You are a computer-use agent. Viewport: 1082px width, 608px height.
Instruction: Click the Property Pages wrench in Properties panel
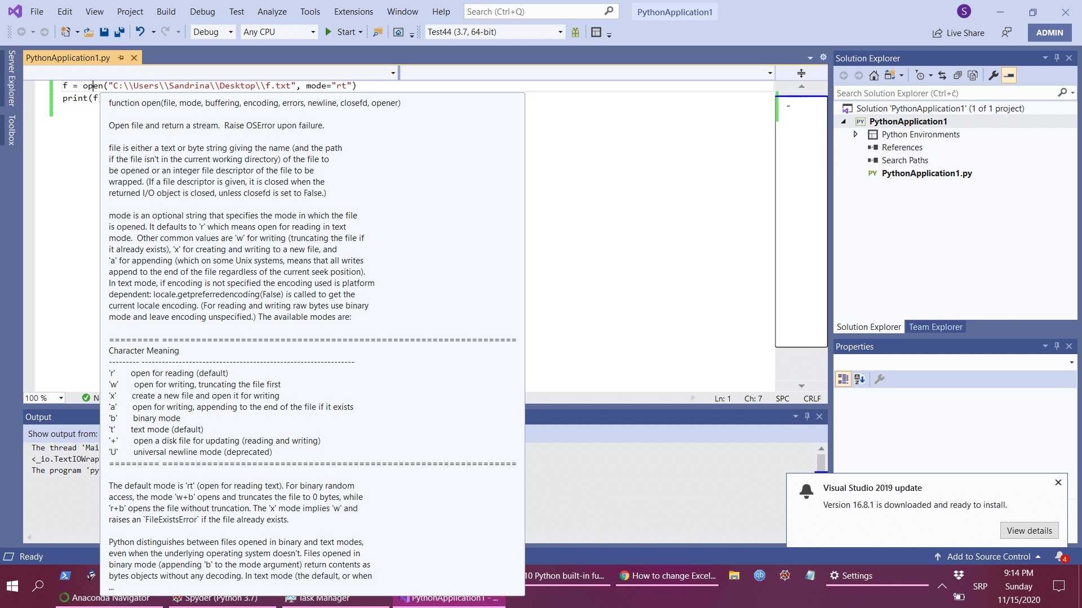pyautogui.click(x=879, y=379)
